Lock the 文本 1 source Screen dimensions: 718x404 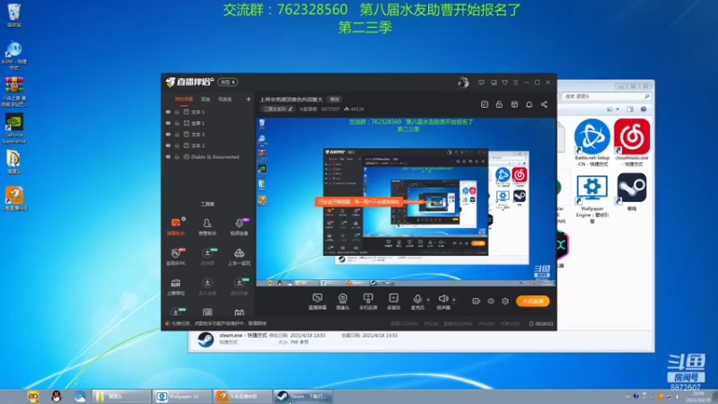177,111
